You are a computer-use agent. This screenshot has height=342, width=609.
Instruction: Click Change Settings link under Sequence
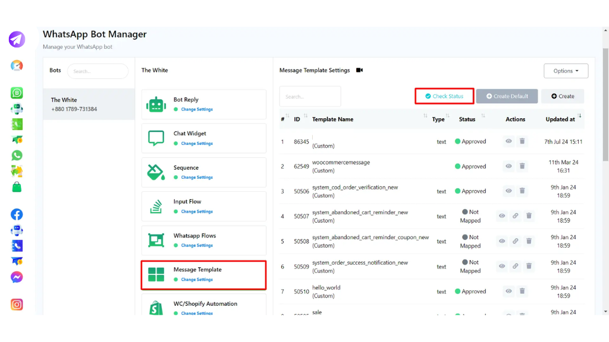(x=197, y=177)
